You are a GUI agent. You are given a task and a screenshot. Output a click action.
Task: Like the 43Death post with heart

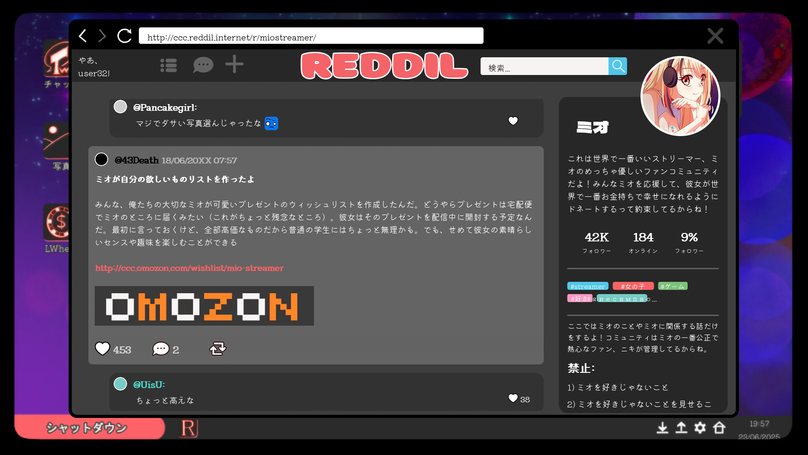(102, 348)
